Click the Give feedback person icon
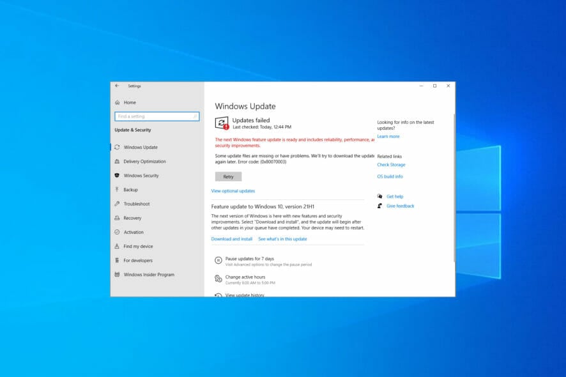 pyautogui.click(x=379, y=206)
